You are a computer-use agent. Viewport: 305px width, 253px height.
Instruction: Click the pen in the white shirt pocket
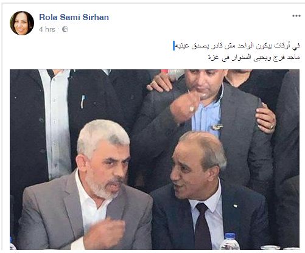pyautogui.click(x=83, y=102)
